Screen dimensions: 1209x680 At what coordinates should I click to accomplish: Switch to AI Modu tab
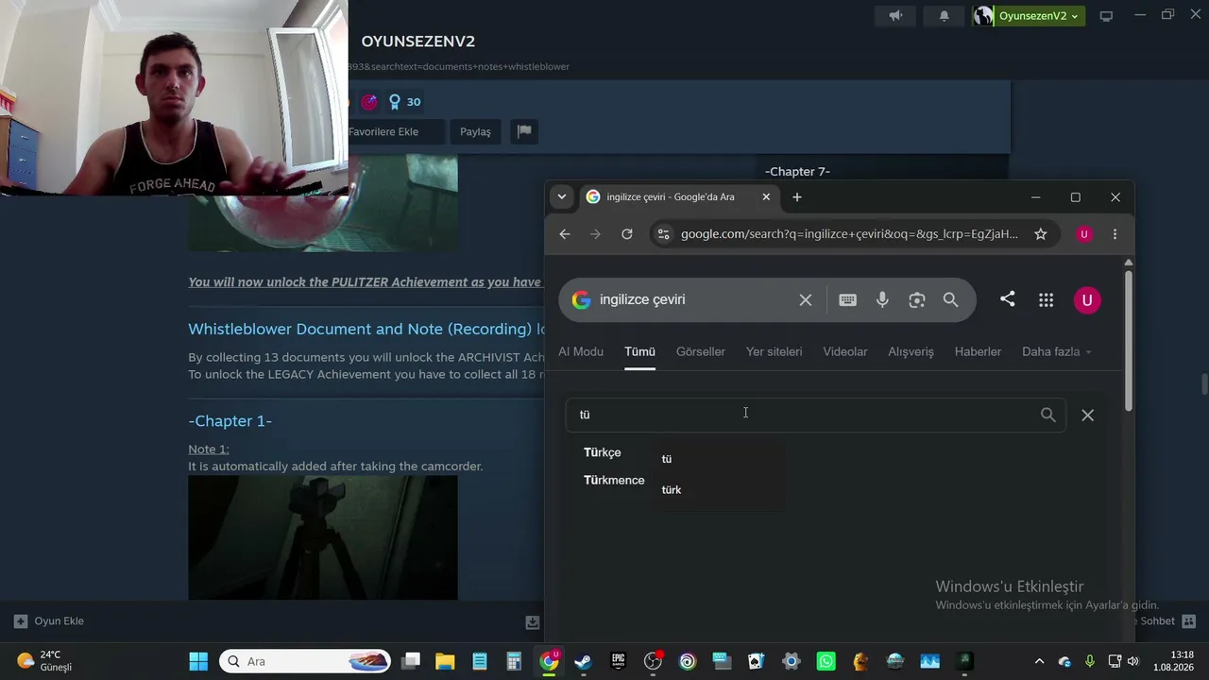[x=581, y=351]
